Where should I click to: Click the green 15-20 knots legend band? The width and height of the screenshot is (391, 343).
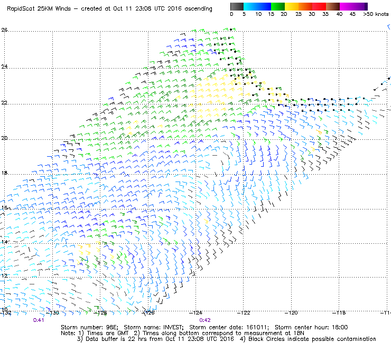[278, 6]
